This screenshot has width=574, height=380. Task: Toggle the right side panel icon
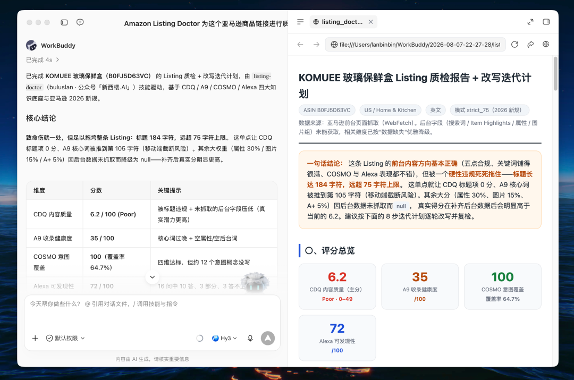click(x=546, y=22)
